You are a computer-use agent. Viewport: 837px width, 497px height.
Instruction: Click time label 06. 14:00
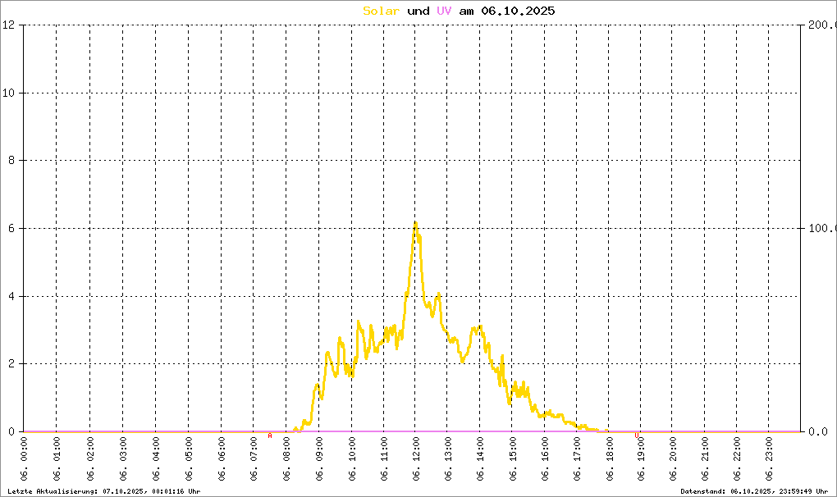click(479, 458)
